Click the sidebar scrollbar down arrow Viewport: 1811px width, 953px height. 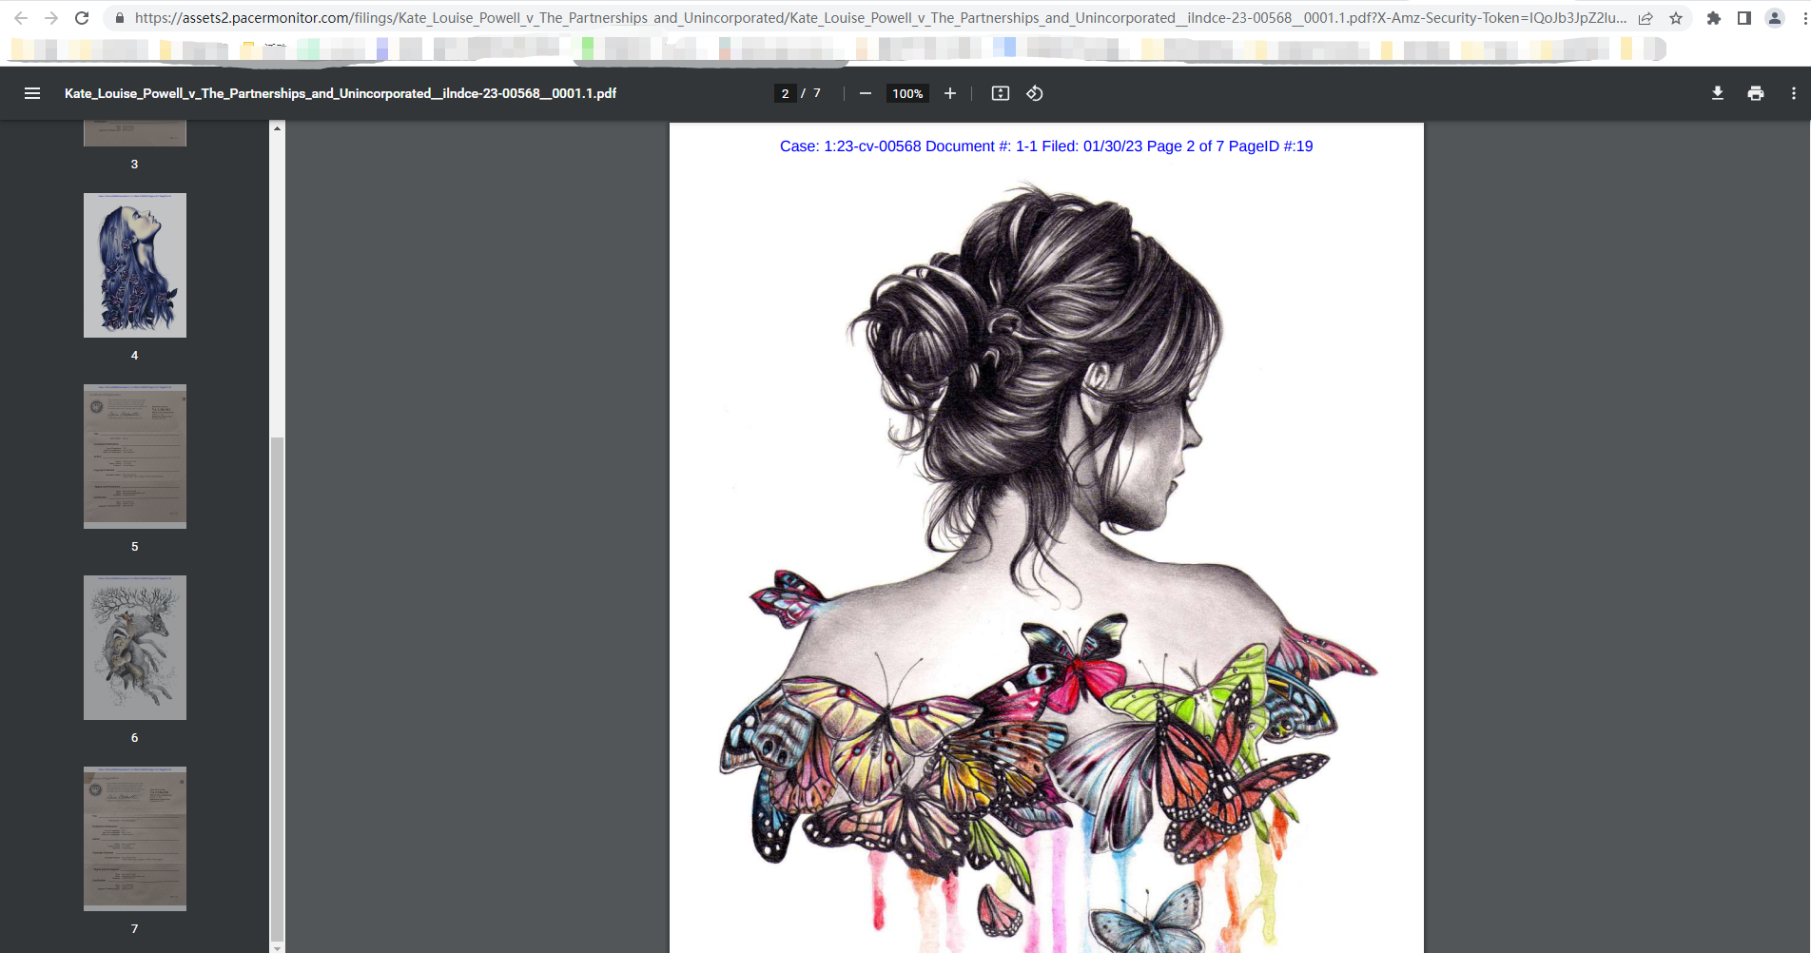278,947
